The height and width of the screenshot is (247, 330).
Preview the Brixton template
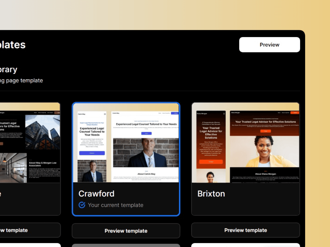(245, 230)
